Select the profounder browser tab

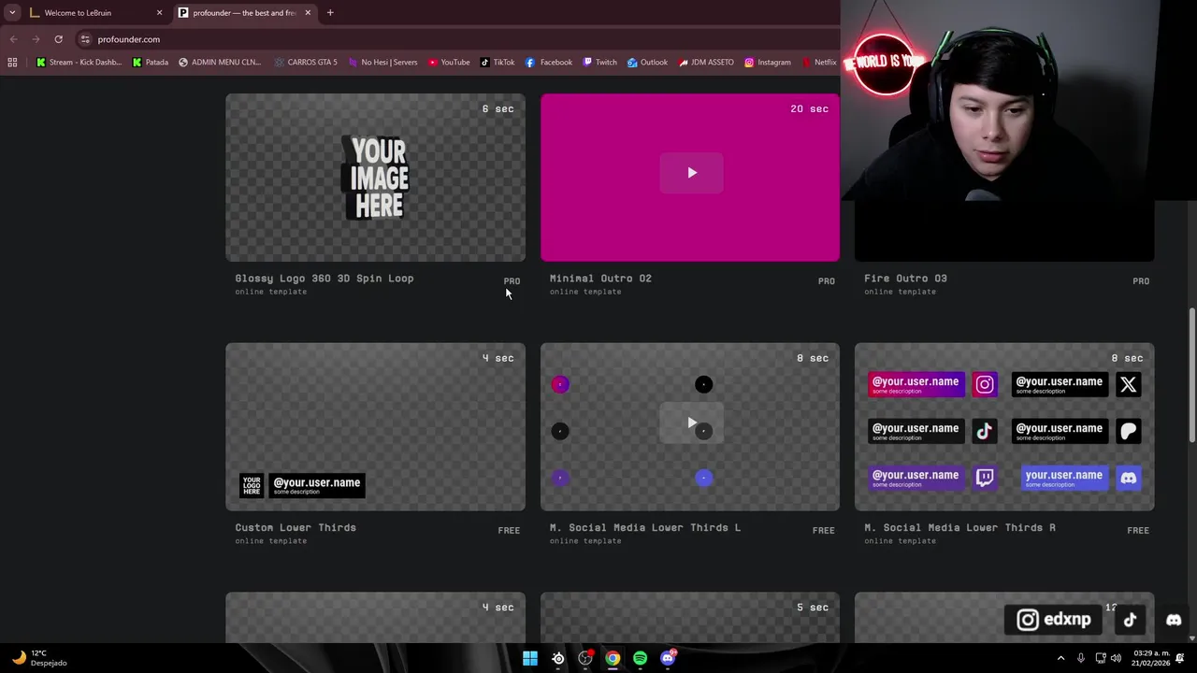243,13
